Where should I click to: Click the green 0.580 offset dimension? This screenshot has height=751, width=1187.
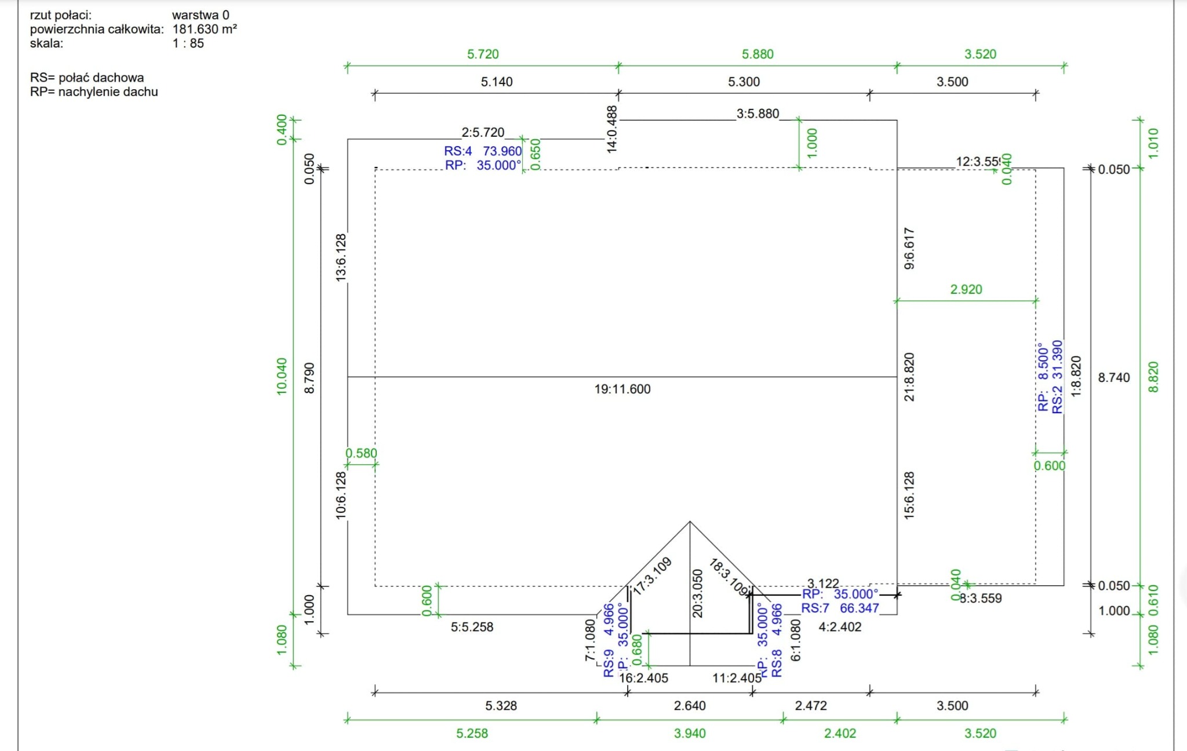pyautogui.click(x=361, y=453)
